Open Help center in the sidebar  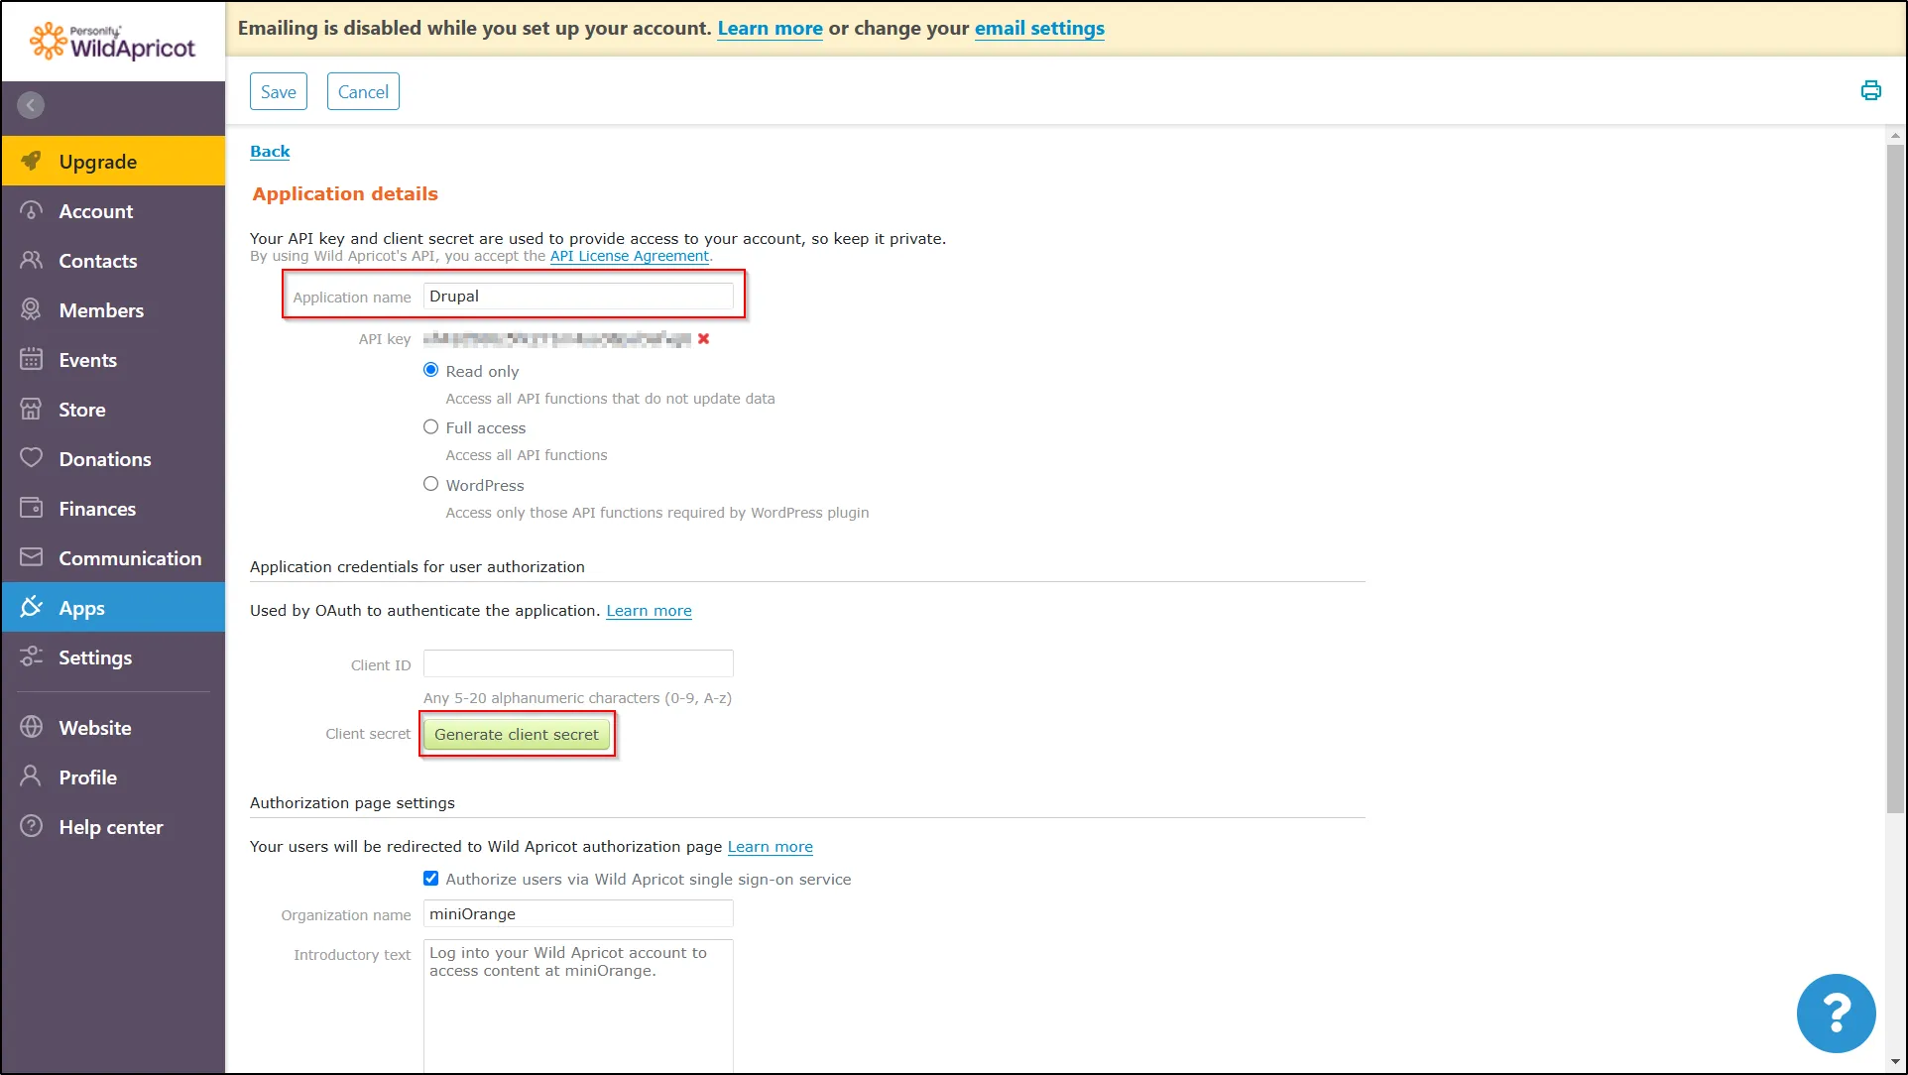pyautogui.click(x=113, y=826)
